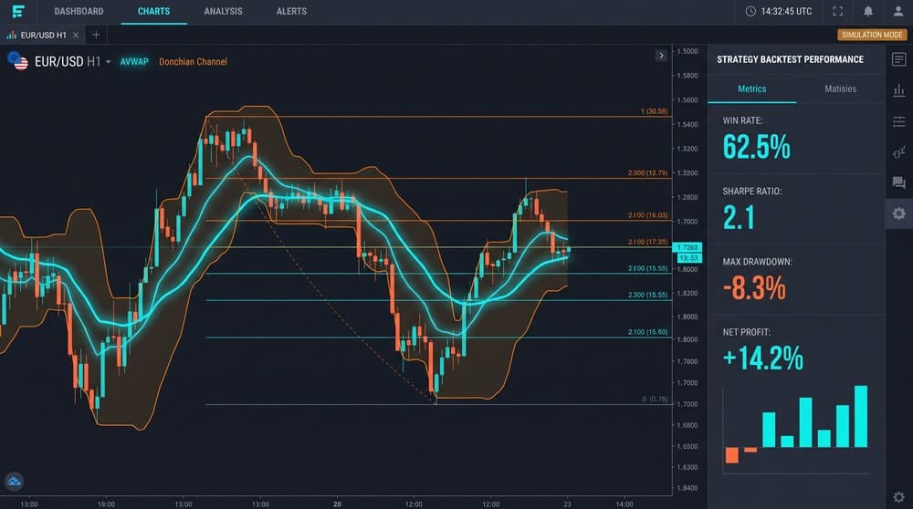Click the large orange loss bar
Screen dimensions: 913x509
pos(732,455)
